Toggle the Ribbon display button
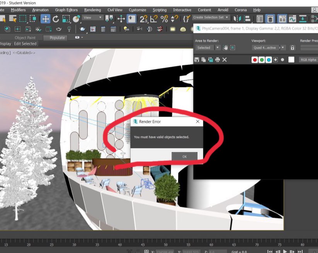 pos(282,19)
